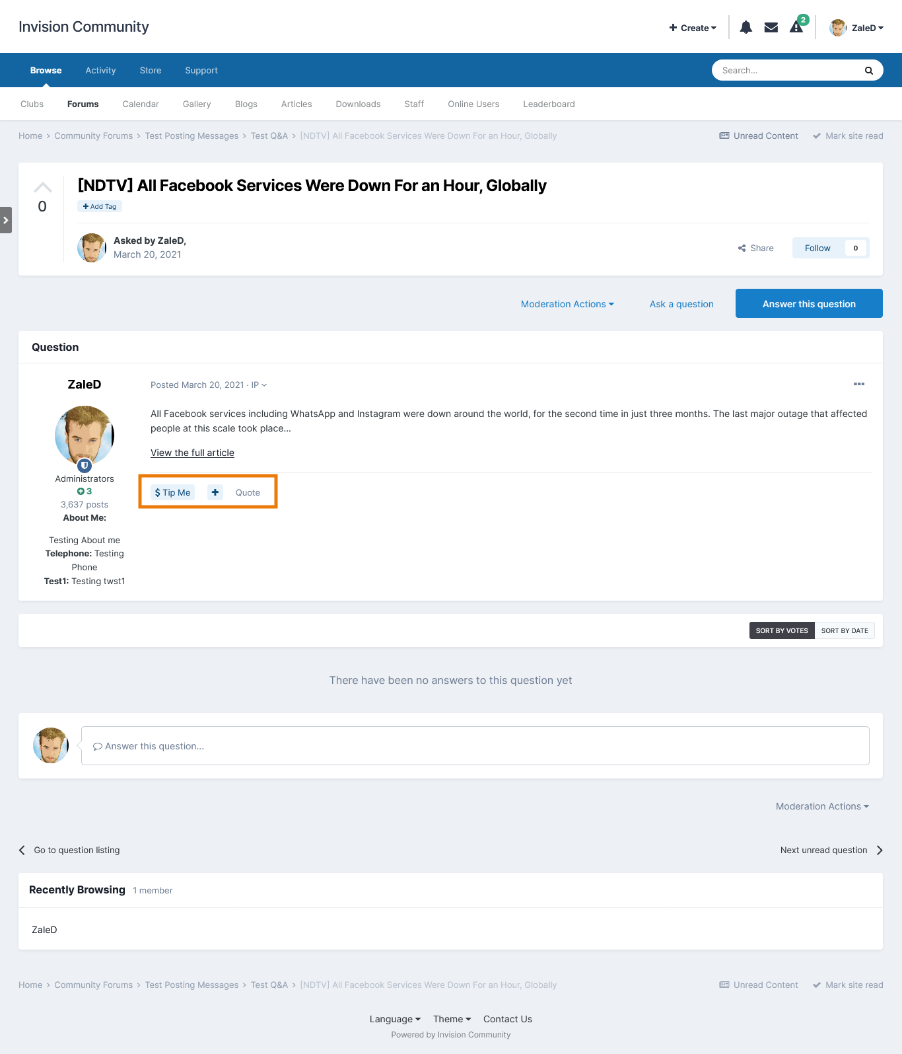View the Online Users page
Screen dimensions: 902x1054
point(473,104)
